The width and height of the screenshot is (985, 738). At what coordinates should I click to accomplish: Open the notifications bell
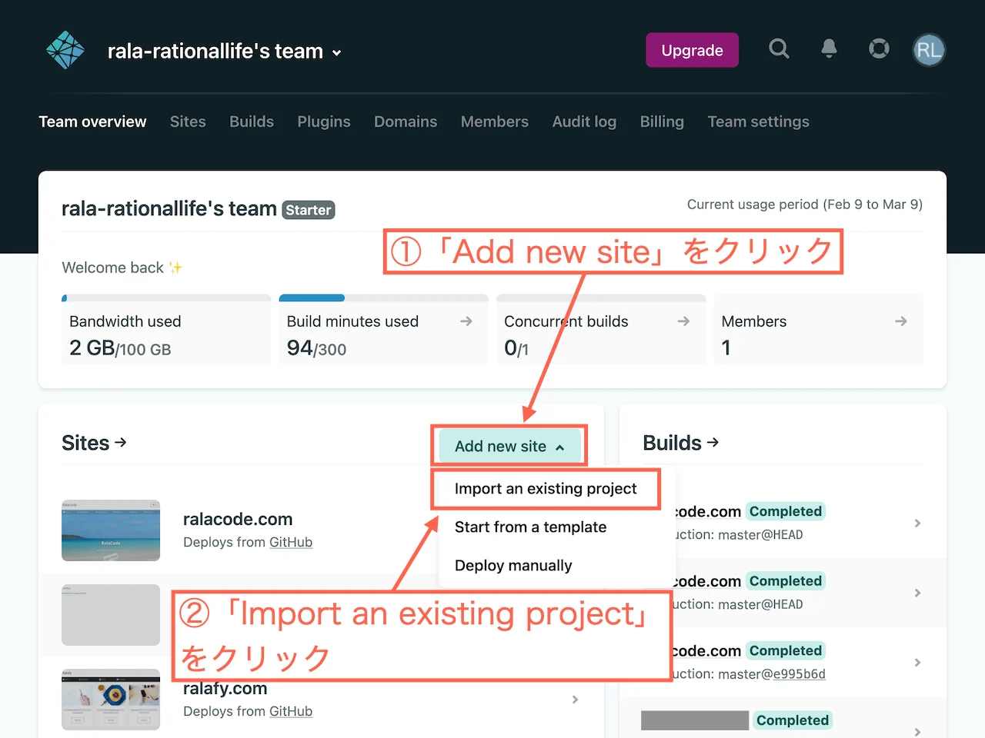click(829, 48)
